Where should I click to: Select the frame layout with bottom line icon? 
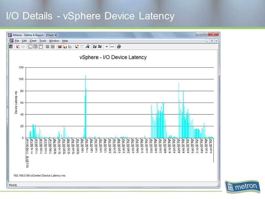pos(30,46)
